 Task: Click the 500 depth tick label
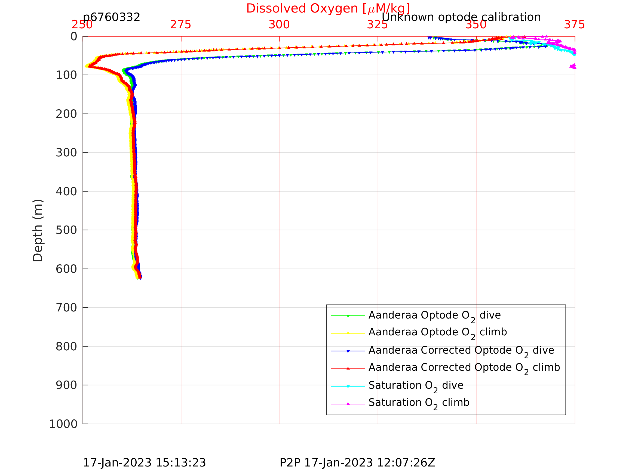66,230
